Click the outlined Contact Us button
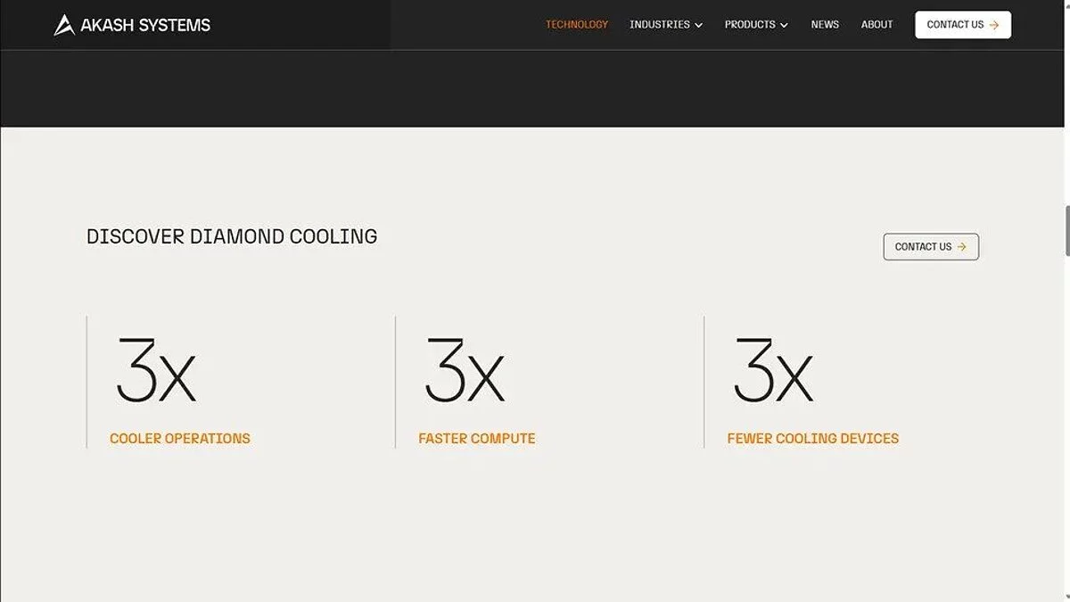 pos(931,247)
